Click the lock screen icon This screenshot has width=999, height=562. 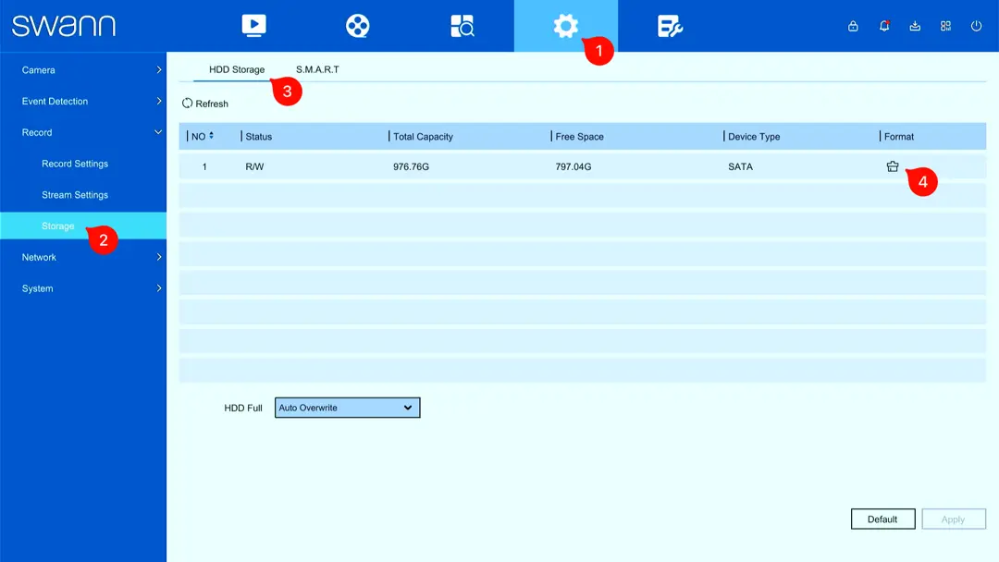[853, 26]
